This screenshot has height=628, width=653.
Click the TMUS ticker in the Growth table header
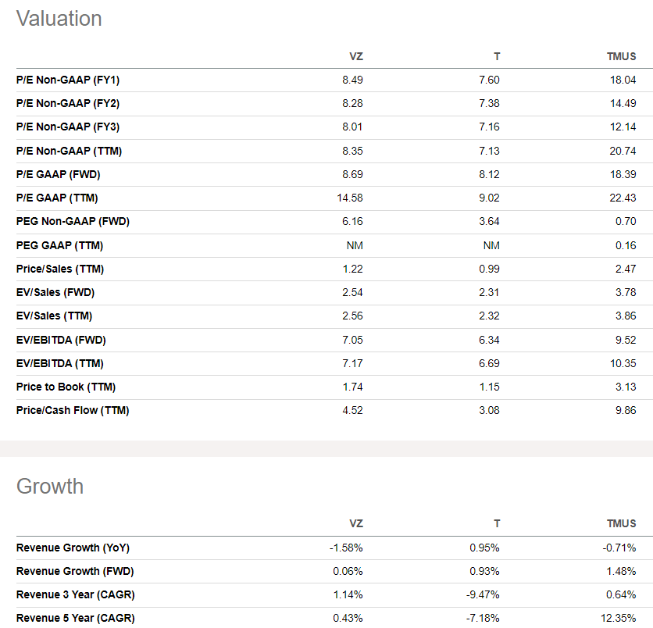tap(622, 523)
